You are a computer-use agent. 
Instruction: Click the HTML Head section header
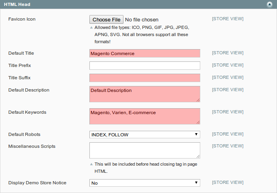138,4
